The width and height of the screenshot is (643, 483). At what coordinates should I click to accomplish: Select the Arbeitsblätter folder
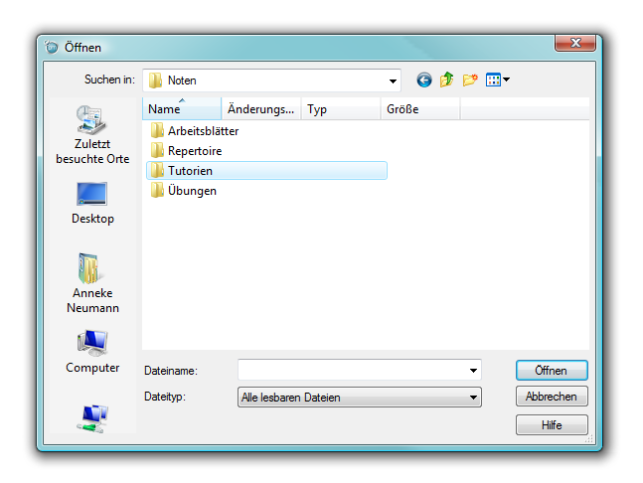[x=203, y=131]
